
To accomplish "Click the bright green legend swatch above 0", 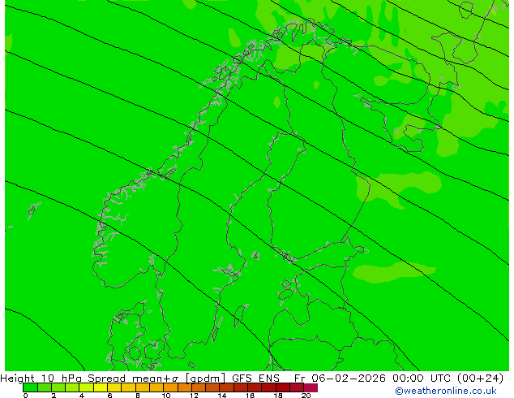I will click(x=30, y=387).
